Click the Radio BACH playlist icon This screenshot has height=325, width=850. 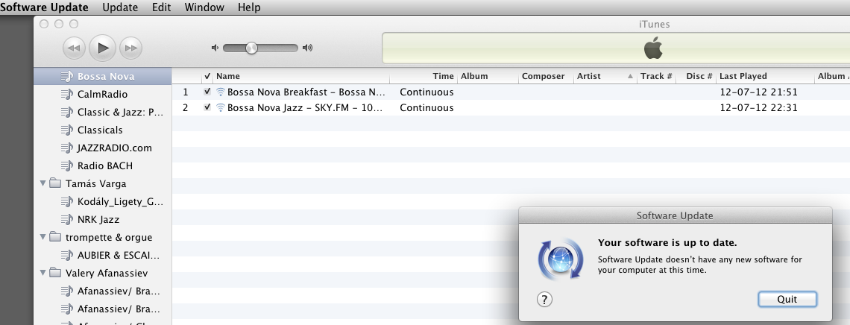point(66,165)
